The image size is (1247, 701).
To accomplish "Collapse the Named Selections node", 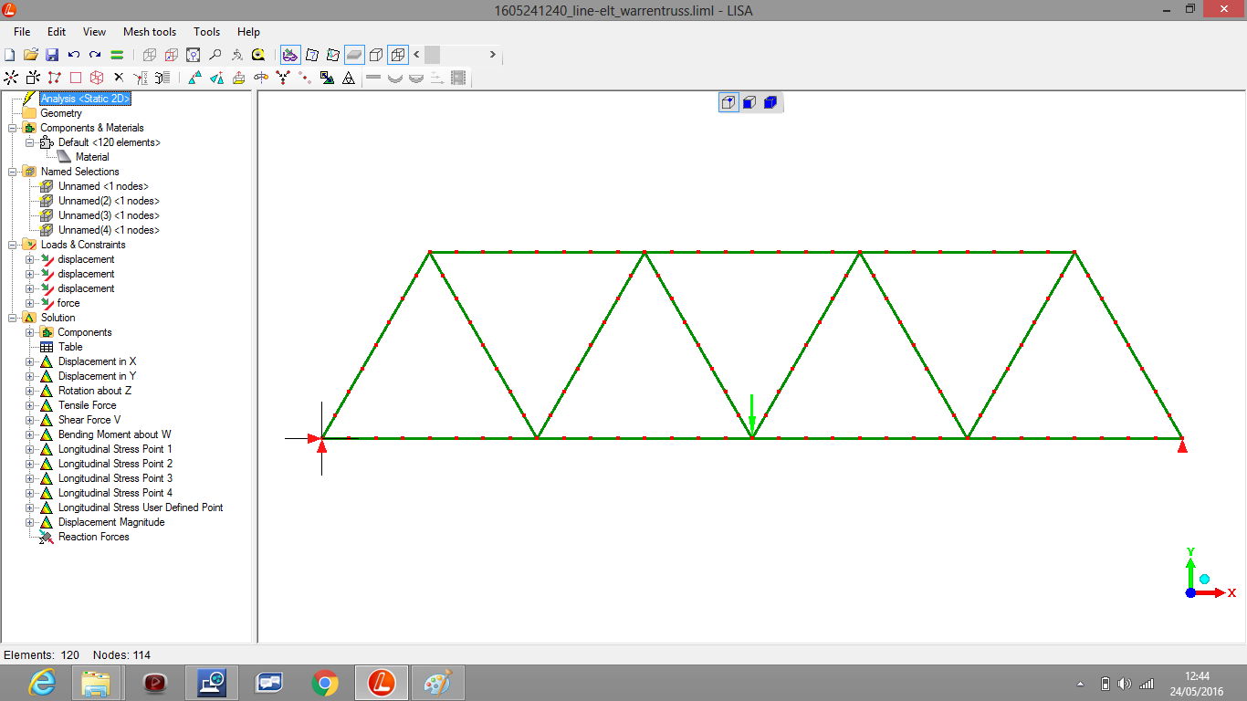I will pyautogui.click(x=13, y=172).
